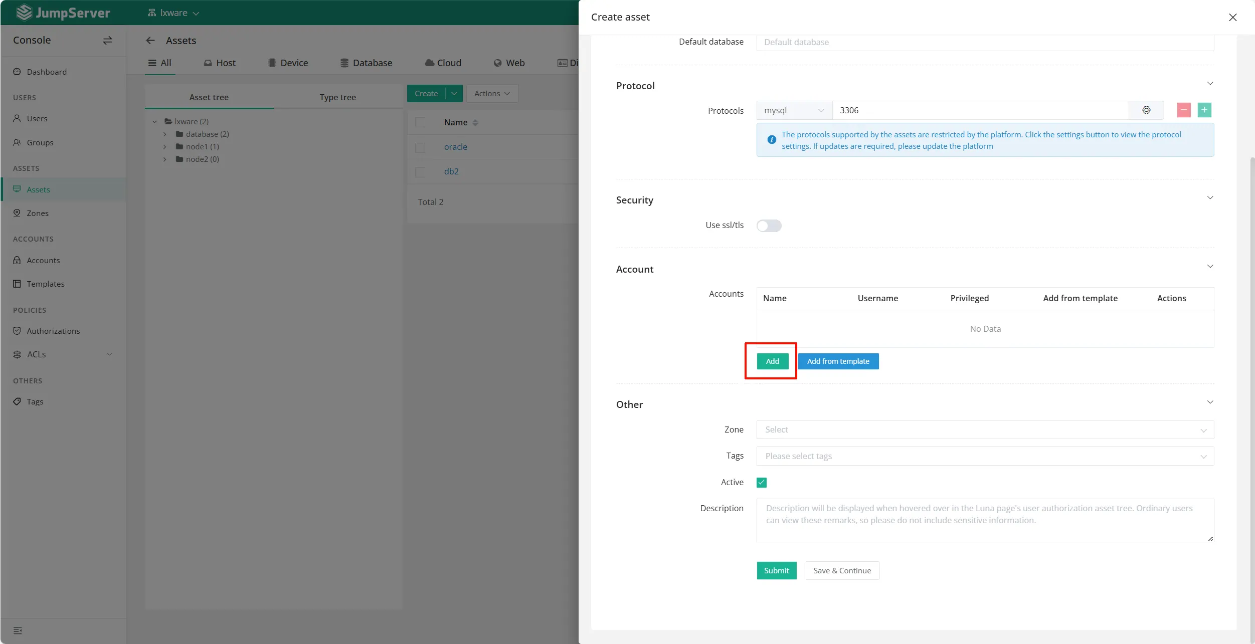The width and height of the screenshot is (1255, 644).
Task: Open db2 asset link
Action: click(x=451, y=172)
